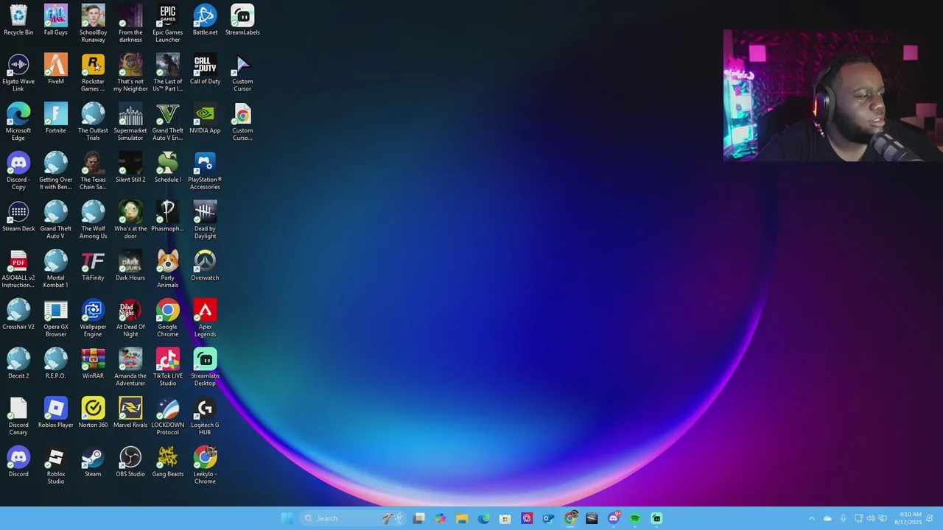The image size is (943, 530).
Task: Click Supermarket Simulator icon
Action: 130,122
